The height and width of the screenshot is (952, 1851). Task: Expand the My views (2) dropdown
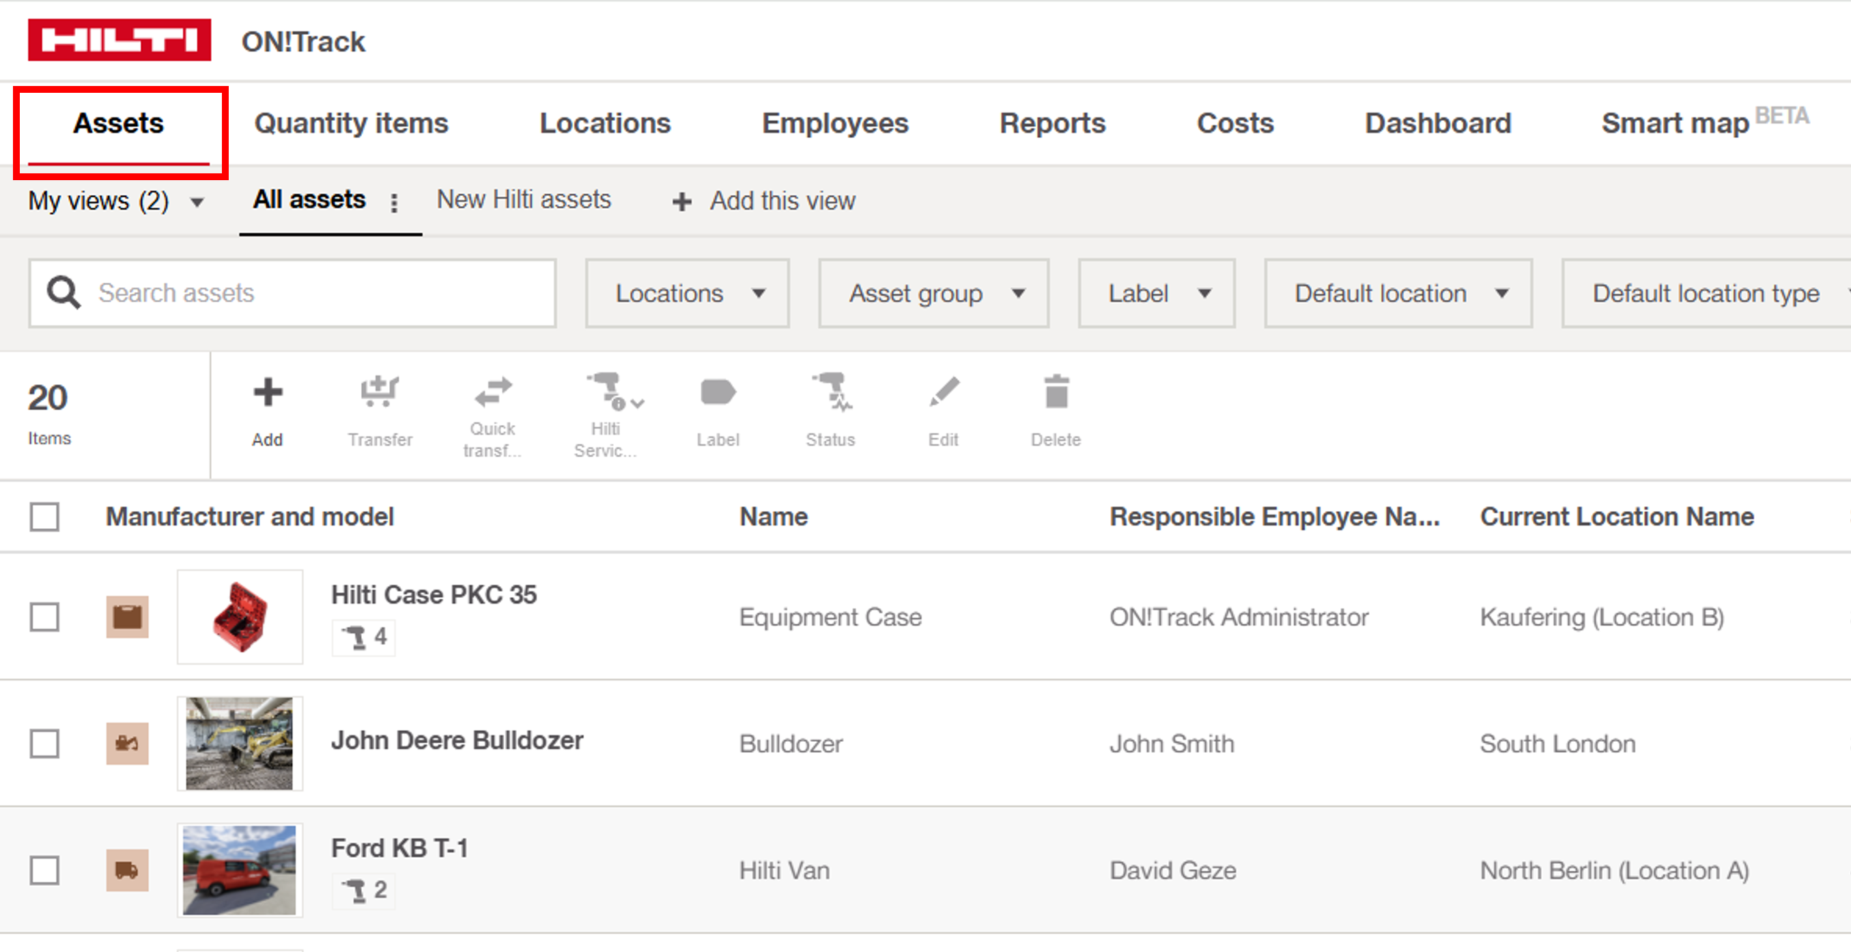[x=115, y=201]
